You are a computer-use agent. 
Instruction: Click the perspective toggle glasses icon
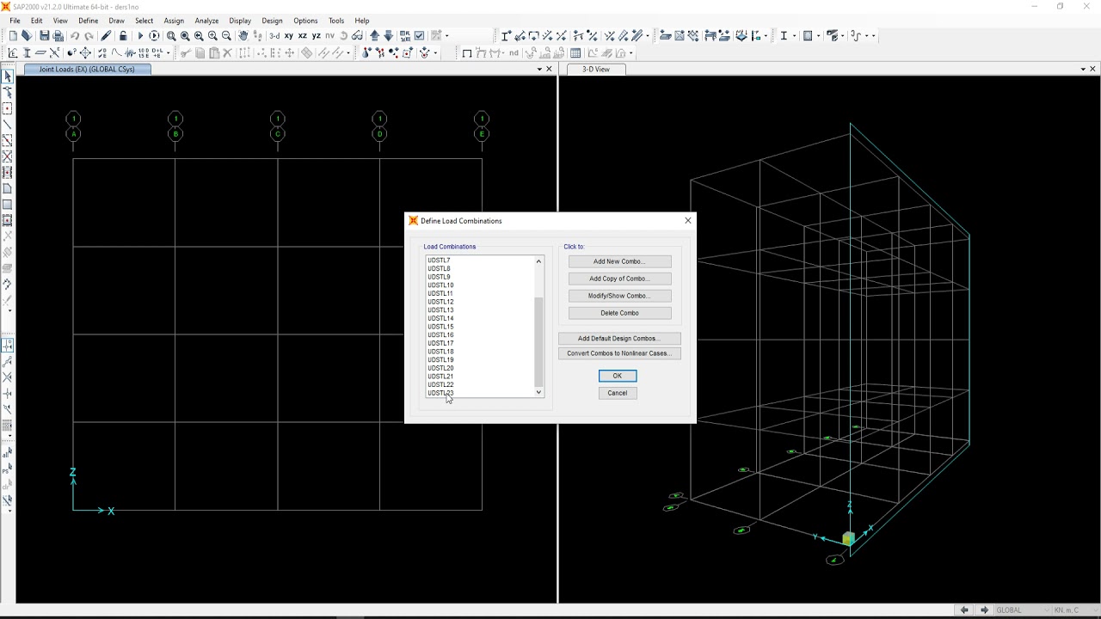pyautogui.click(x=357, y=36)
